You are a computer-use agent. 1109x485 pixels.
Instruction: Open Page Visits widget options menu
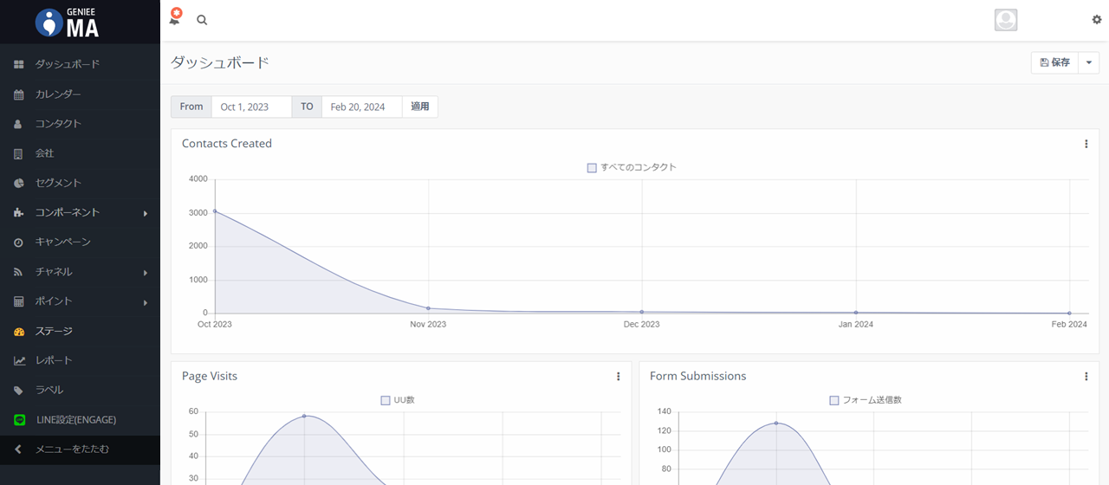click(x=618, y=376)
